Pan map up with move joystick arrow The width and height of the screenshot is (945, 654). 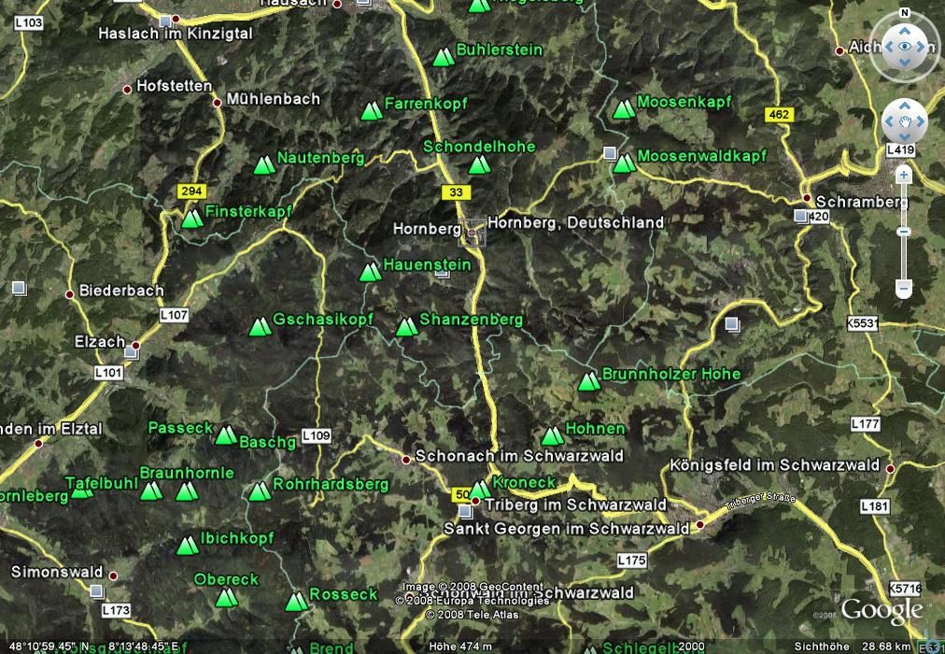[904, 105]
